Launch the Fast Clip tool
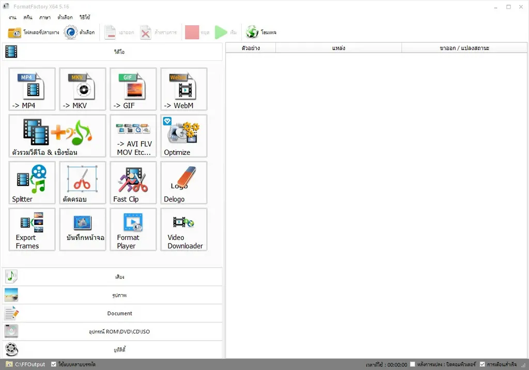 coord(133,183)
